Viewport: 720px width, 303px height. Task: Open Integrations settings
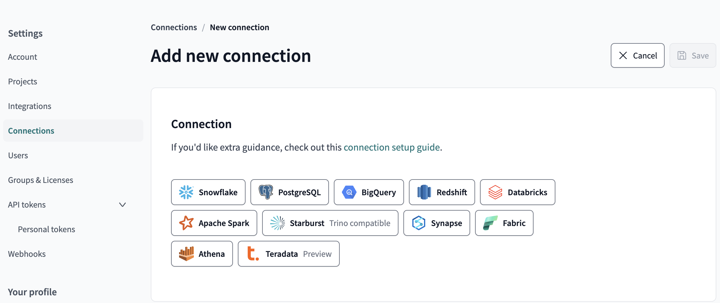(30, 106)
